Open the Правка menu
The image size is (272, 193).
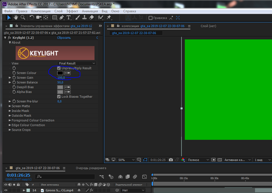coord(22,11)
